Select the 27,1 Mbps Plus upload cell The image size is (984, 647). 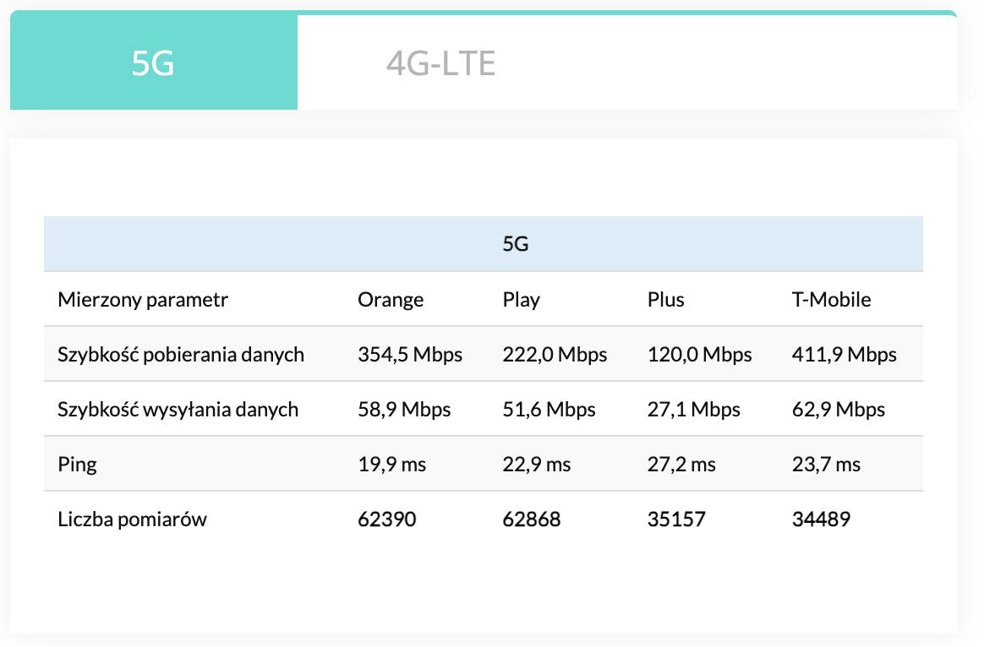point(693,409)
